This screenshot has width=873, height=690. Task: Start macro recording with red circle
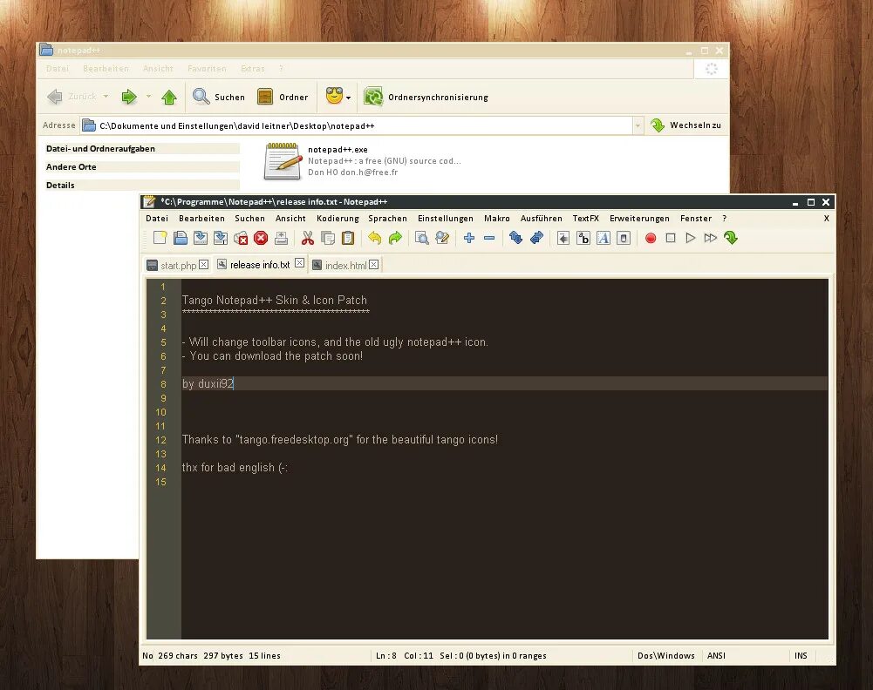(651, 238)
